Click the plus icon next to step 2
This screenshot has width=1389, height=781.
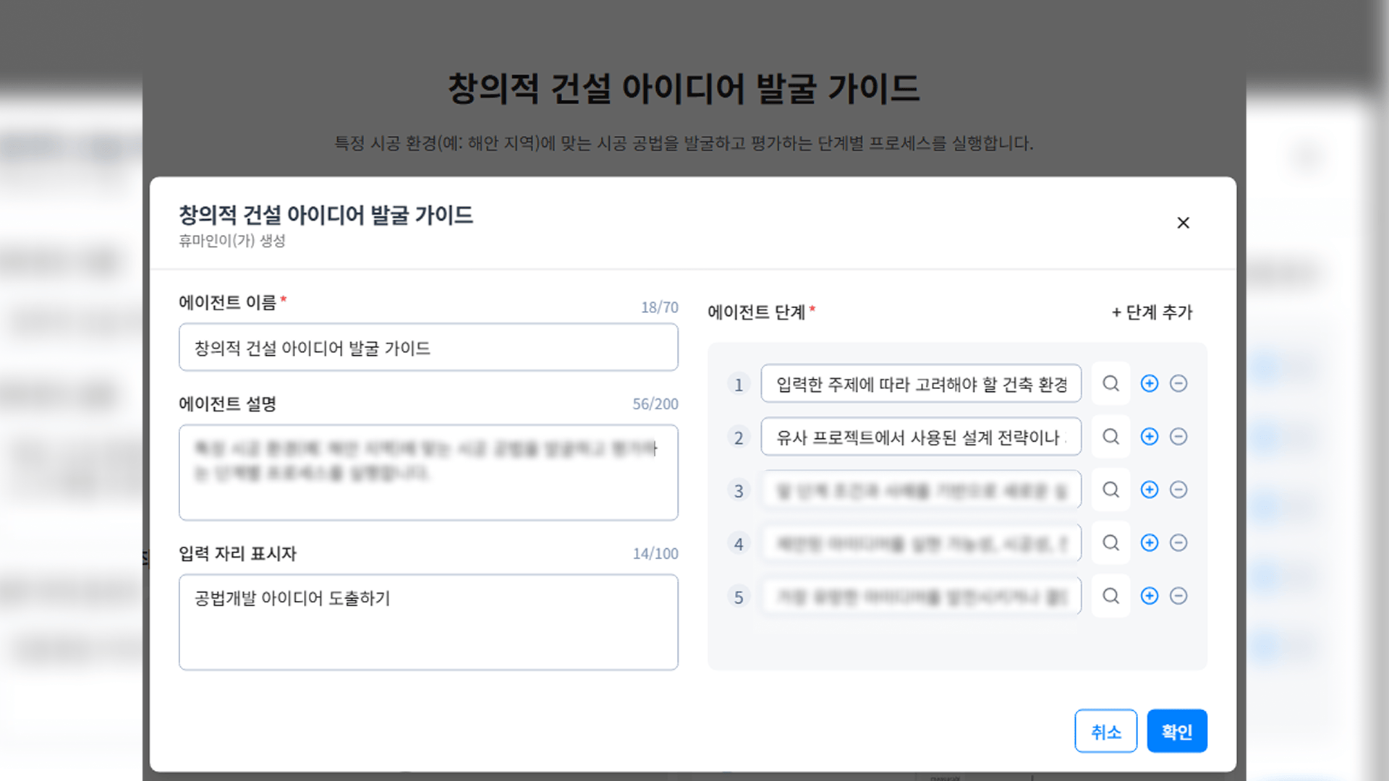[1149, 437]
